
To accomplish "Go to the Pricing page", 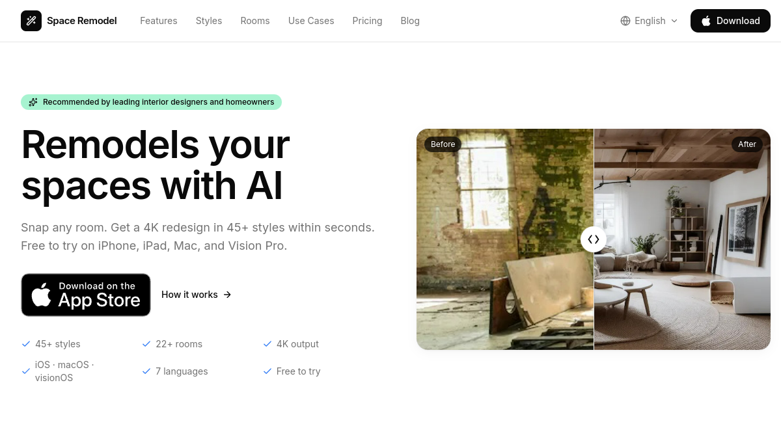I will (367, 21).
